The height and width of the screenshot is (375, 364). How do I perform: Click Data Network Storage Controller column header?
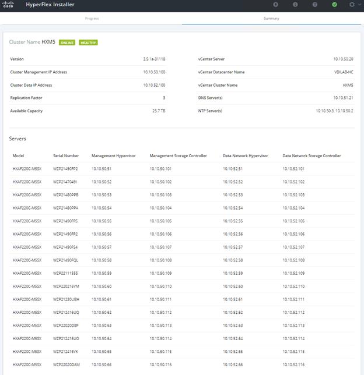(311, 155)
